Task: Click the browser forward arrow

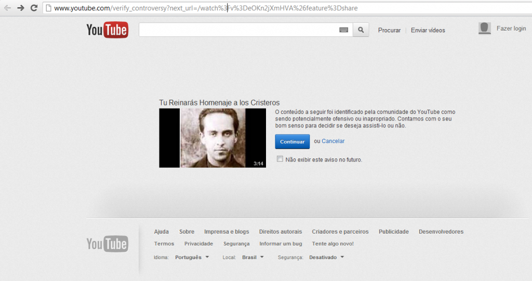Action: (21, 8)
